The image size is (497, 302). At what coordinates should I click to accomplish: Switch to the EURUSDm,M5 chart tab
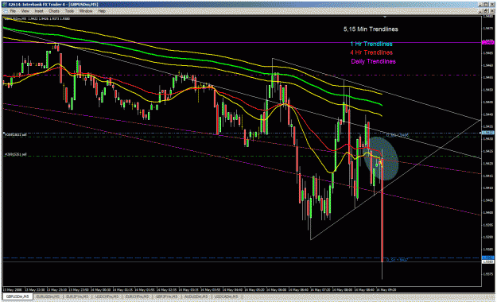point(48,296)
